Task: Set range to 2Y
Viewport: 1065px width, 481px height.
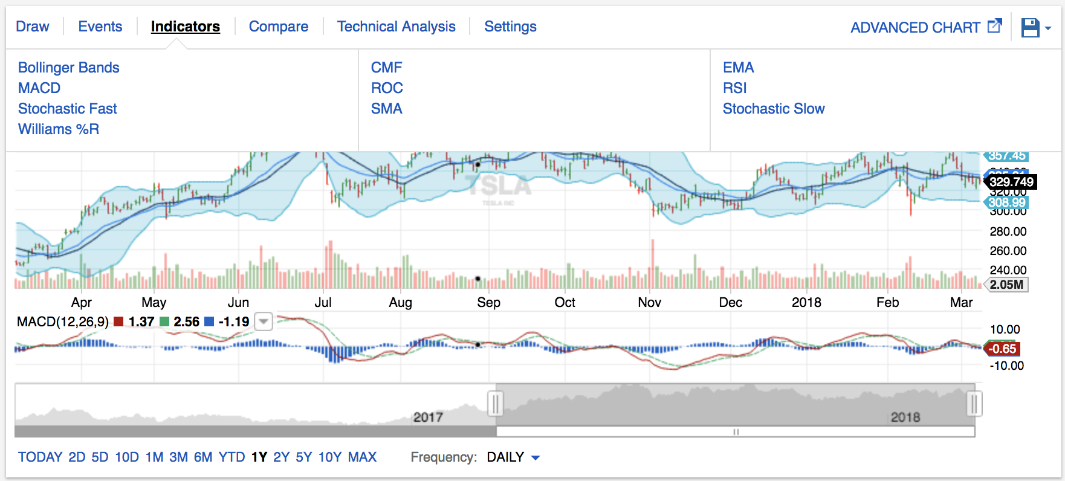Action: [x=282, y=457]
